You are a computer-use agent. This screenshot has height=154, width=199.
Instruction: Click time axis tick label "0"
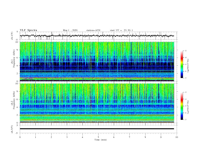point(20,137)
